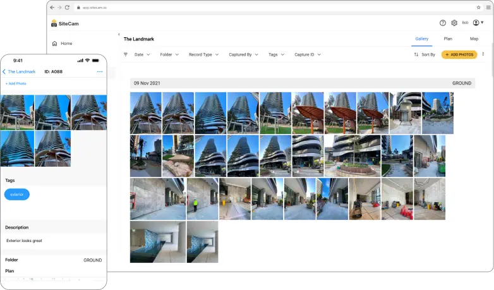494x290 pixels.
Task: Open the browser hamburger menu
Action: point(488,7)
